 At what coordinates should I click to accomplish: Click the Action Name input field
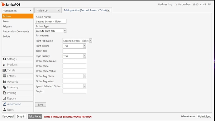[x=51, y=22]
